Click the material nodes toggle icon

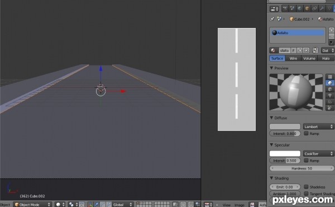click(x=315, y=50)
